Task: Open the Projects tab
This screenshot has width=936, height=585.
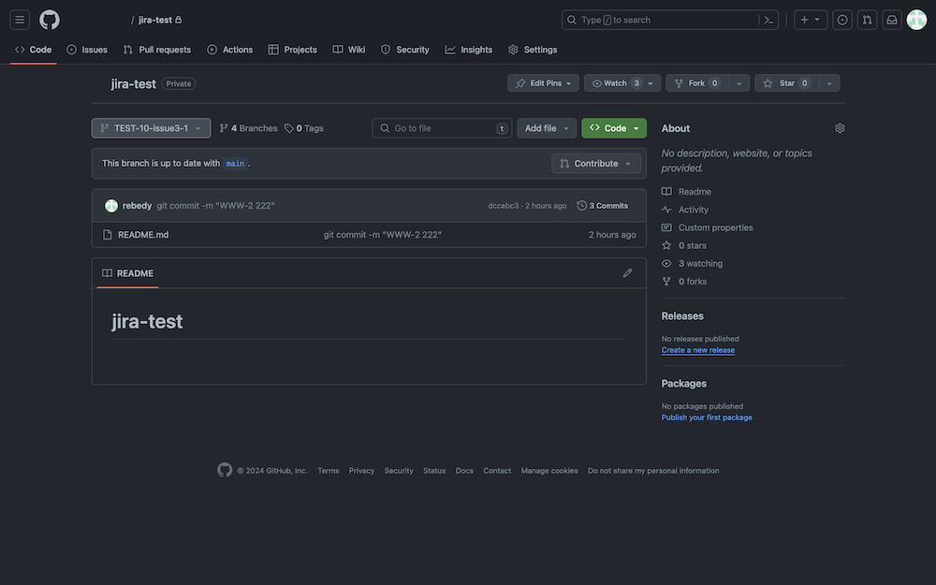Action: (292, 50)
